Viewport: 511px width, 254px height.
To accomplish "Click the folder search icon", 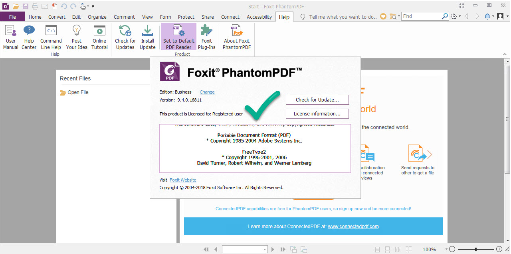I will [x=393, y=16].
